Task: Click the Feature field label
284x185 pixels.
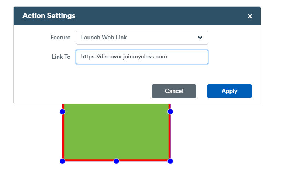Action: tap(60, 38)
